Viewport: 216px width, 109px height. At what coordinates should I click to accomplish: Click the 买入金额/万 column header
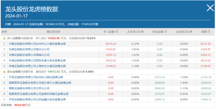coord(111,32)
